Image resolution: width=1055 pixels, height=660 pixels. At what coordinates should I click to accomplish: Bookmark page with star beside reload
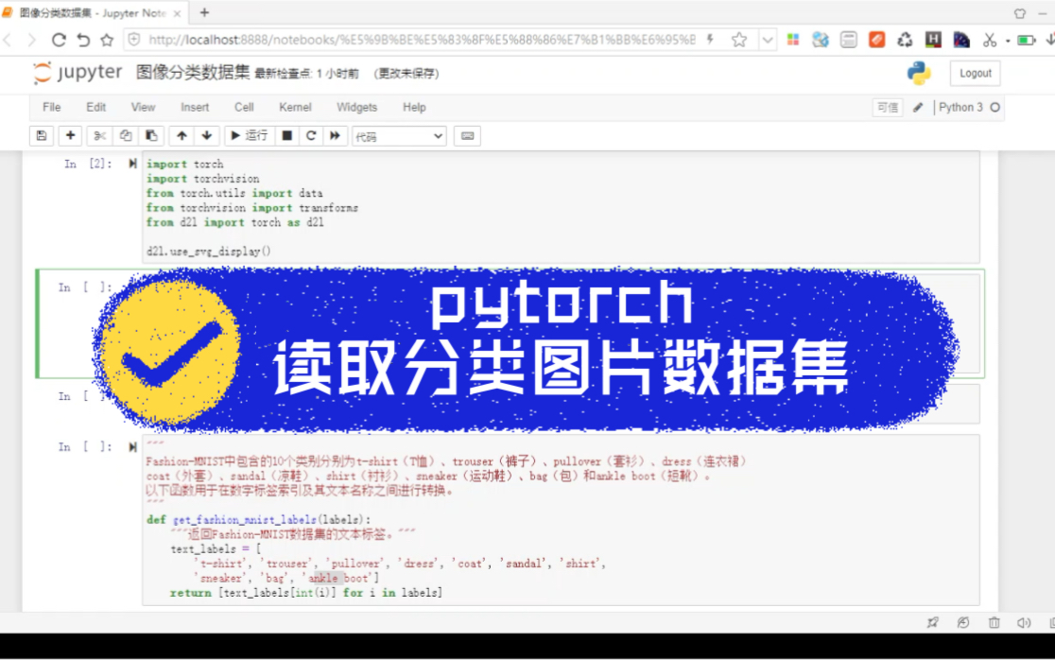coord(107,40)
